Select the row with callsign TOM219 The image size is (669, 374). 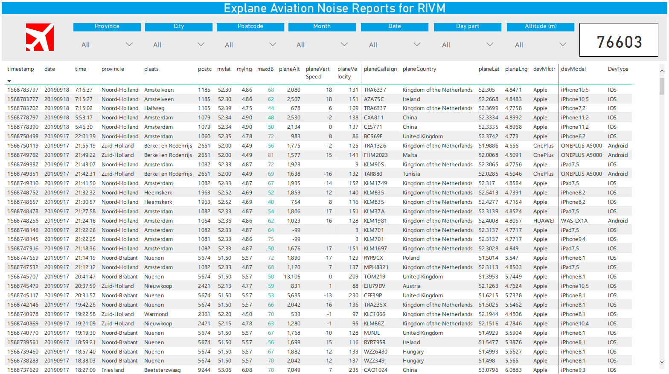click(x=373, y=277)
